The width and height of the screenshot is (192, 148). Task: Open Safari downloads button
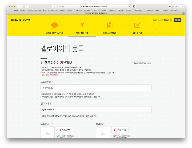point(170,6)
